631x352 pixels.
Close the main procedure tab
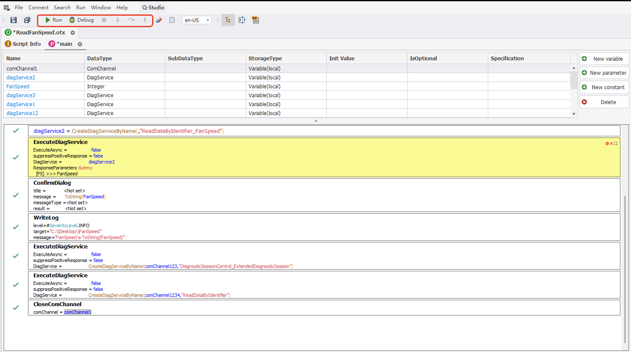[x=80, y=44]
